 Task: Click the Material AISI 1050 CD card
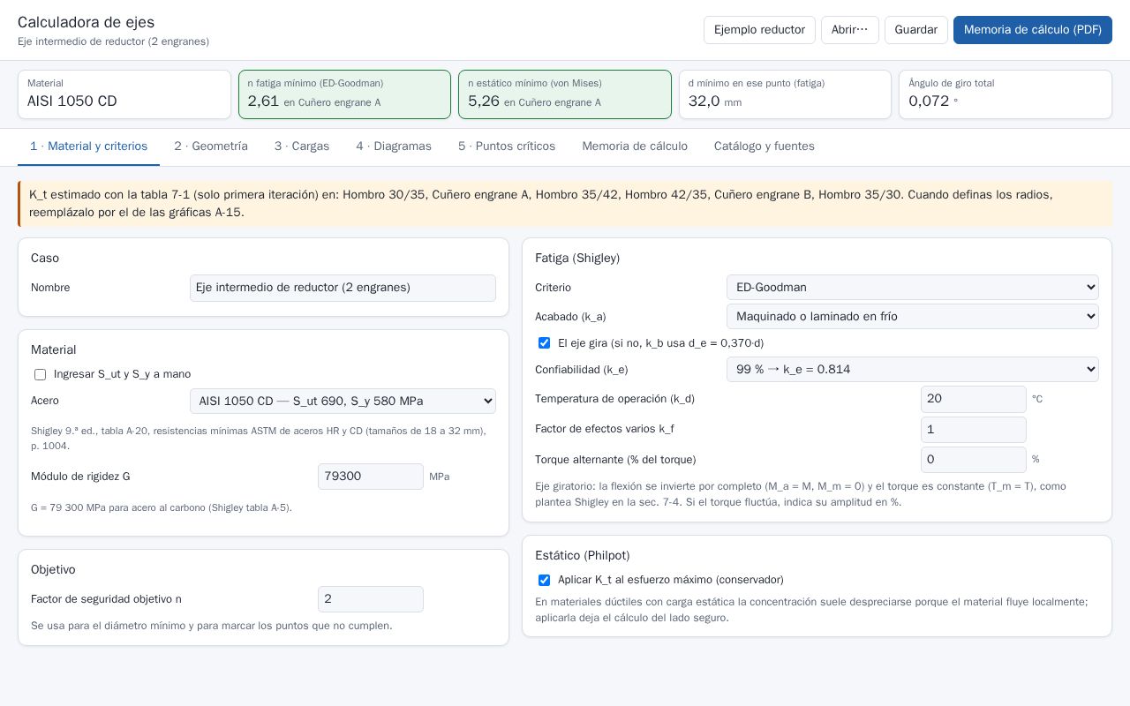pos(124,94)
